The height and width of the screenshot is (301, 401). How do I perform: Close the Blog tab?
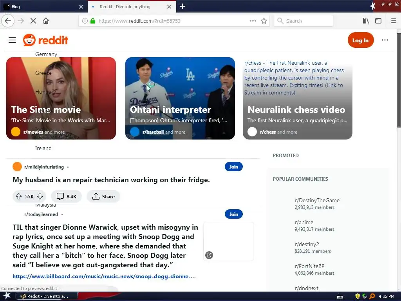click(81, 7)
